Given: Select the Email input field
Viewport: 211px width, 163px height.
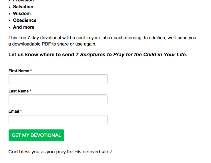Looking at the screenshot, I should [58, 119].
